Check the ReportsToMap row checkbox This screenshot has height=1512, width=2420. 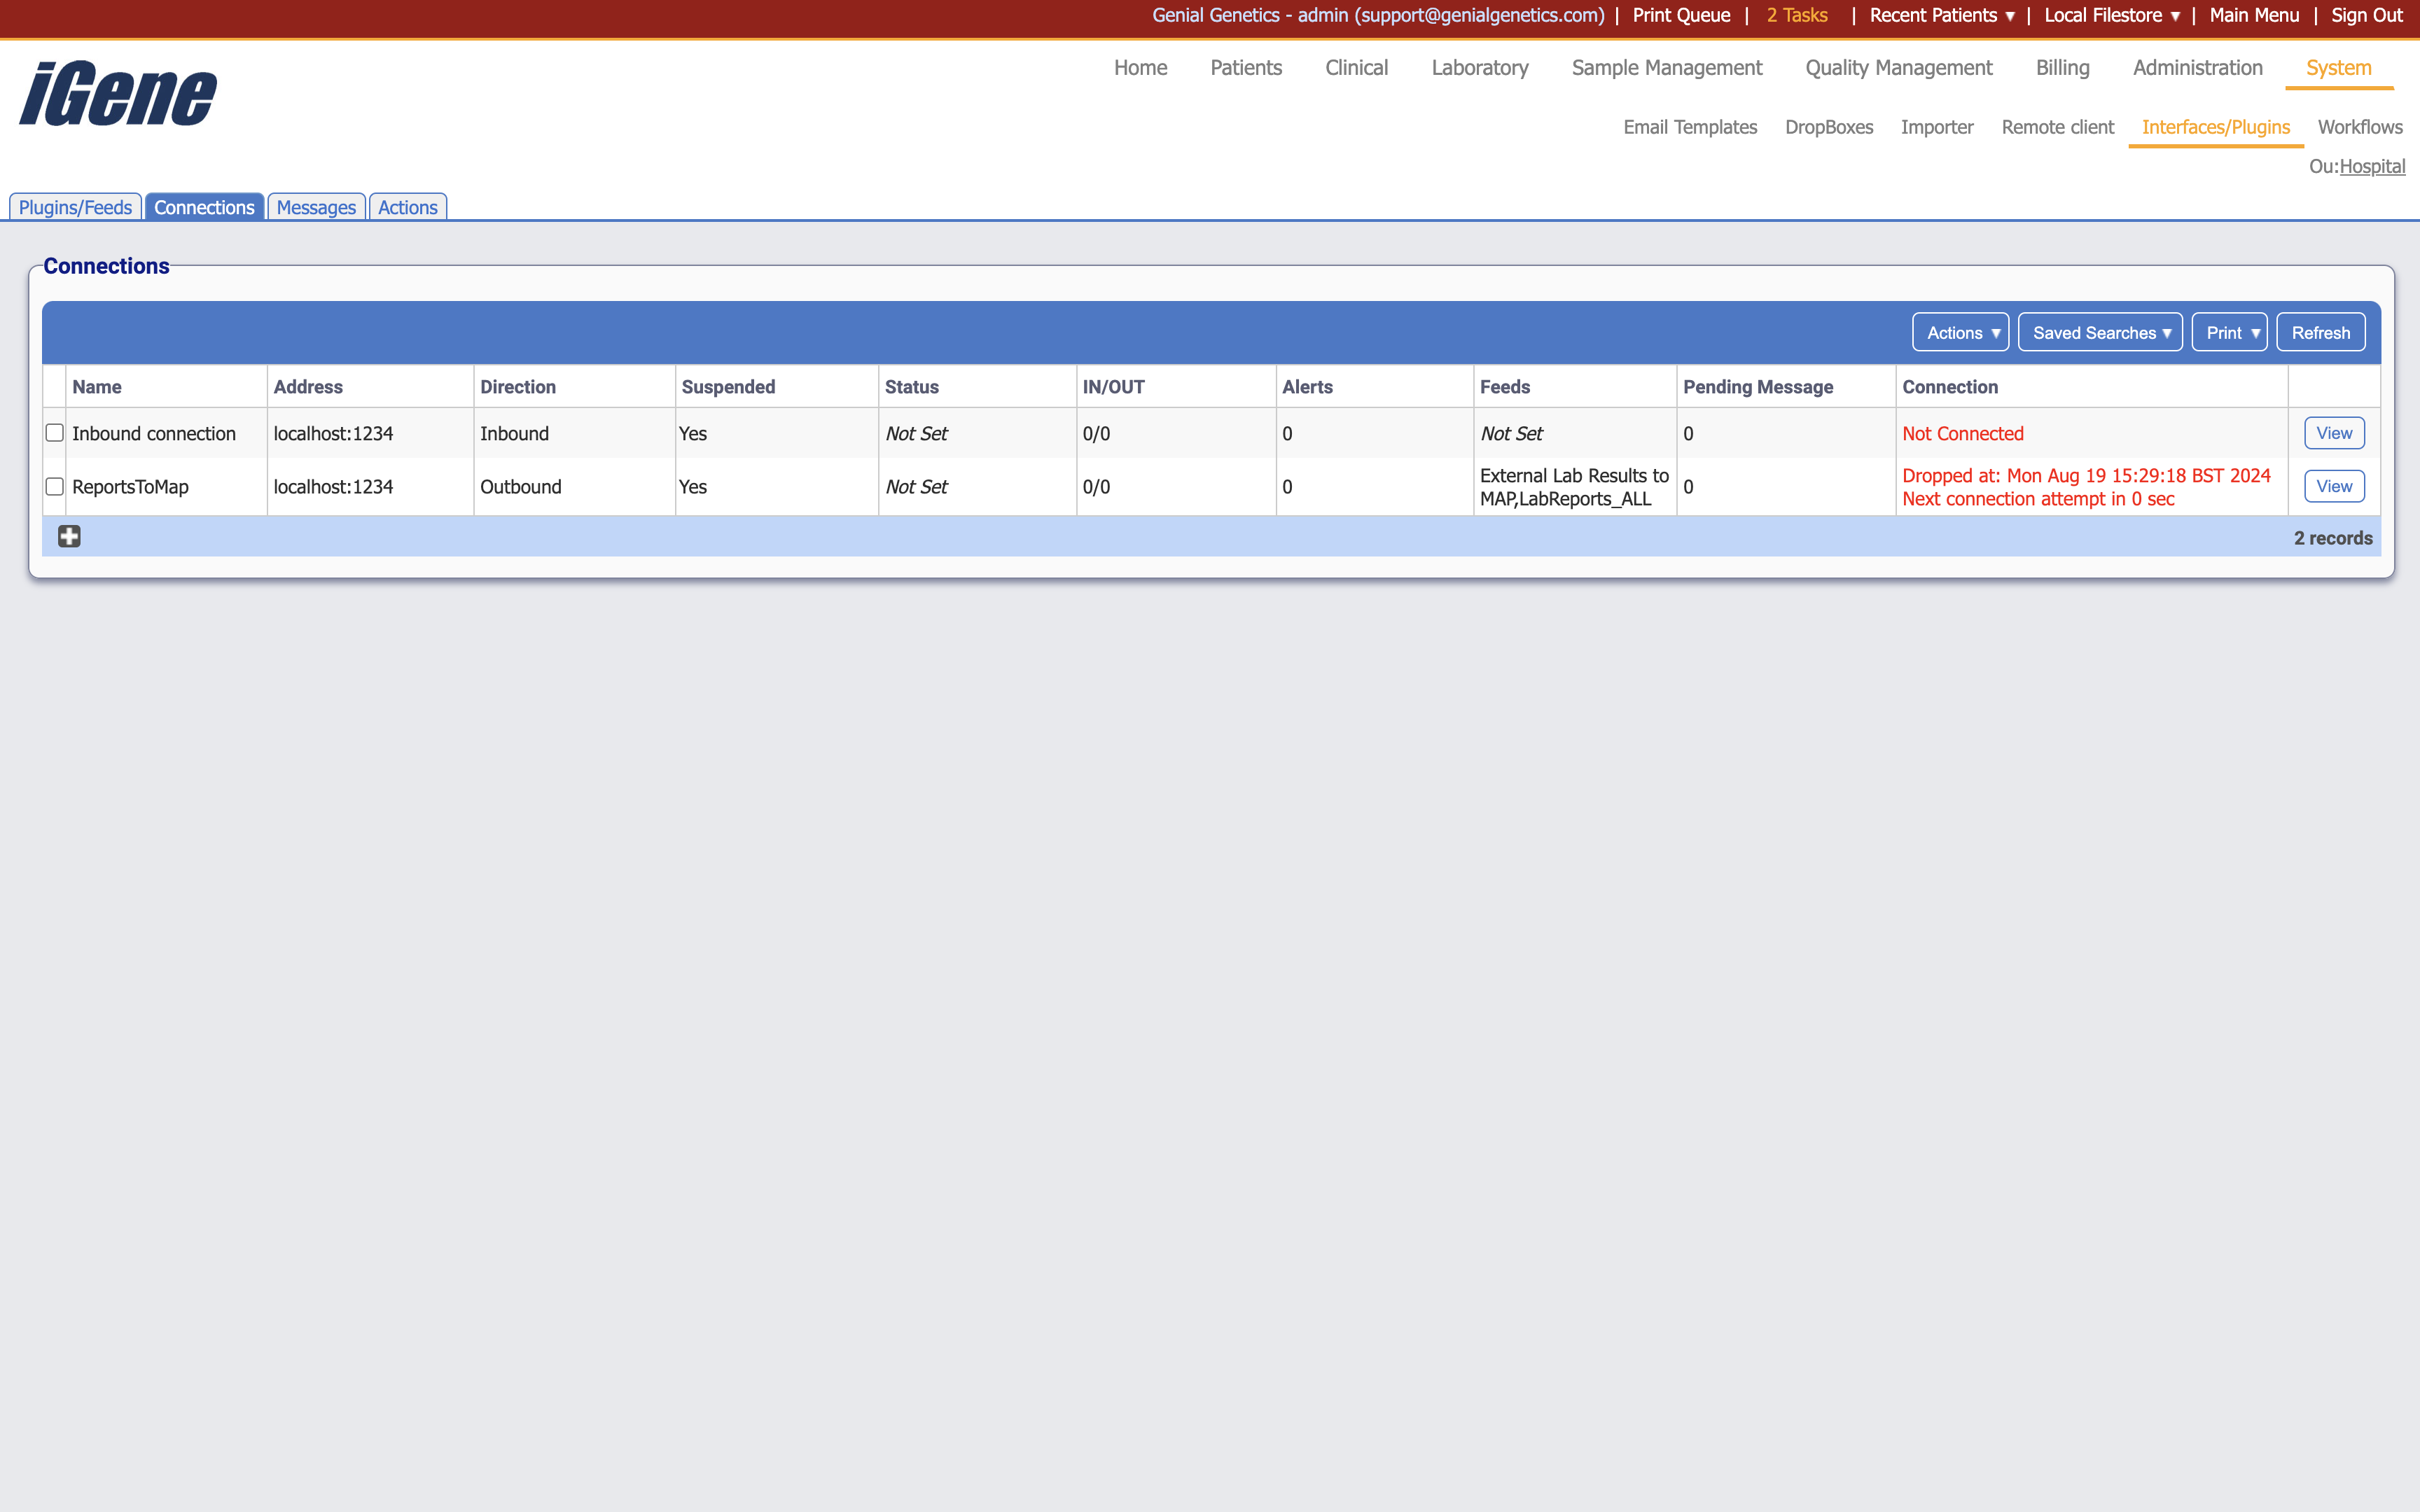pyautogui.click(x=54, y=486)
